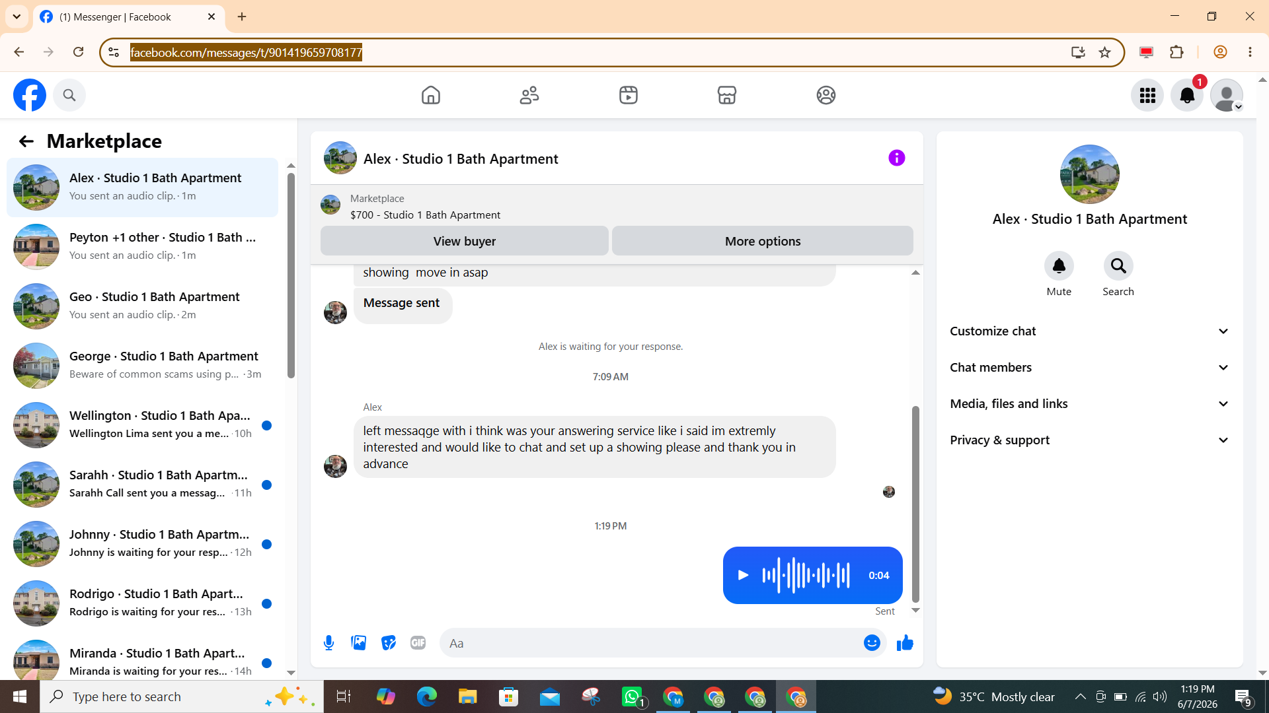1269x713 pixels.
Task: Open the sticker picker icon
Action: (x=389, y=643)
